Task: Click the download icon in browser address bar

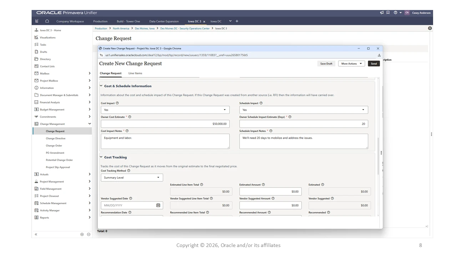Action: [379, 55]
